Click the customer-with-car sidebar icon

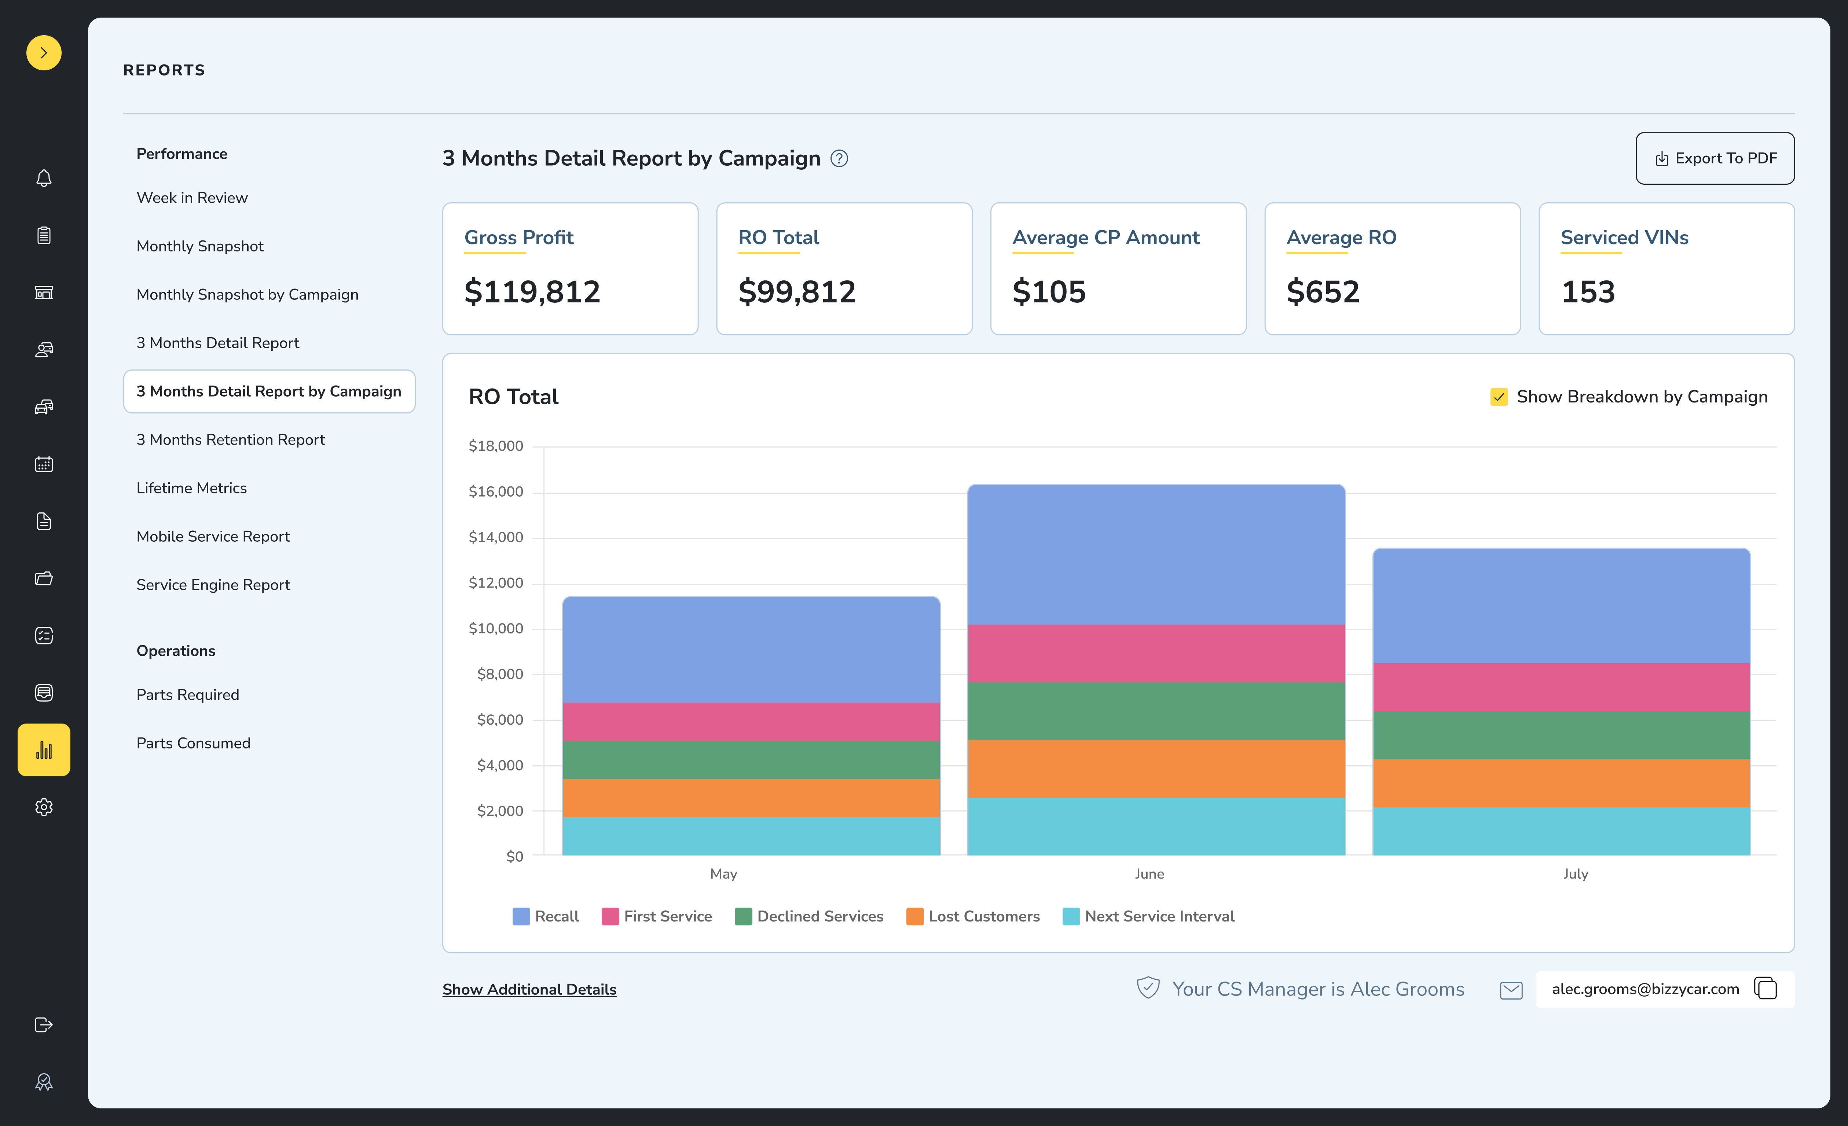coord(44,349)
